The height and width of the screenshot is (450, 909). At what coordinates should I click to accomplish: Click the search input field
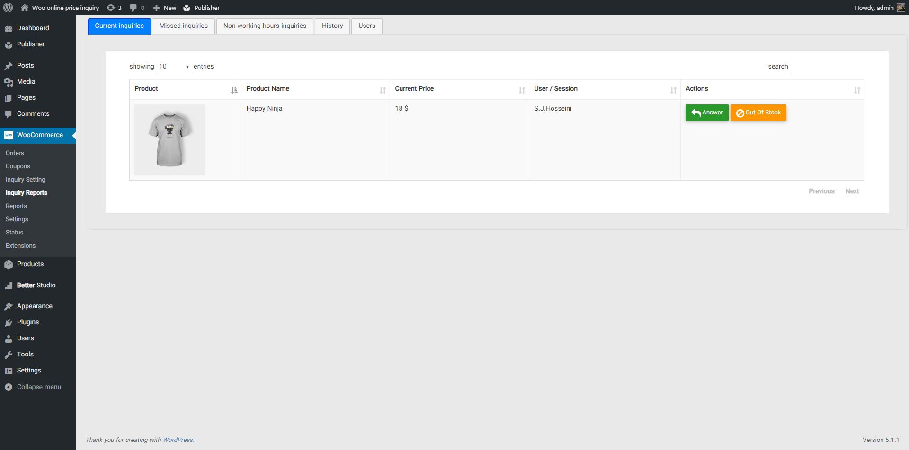tap(828, 67)
